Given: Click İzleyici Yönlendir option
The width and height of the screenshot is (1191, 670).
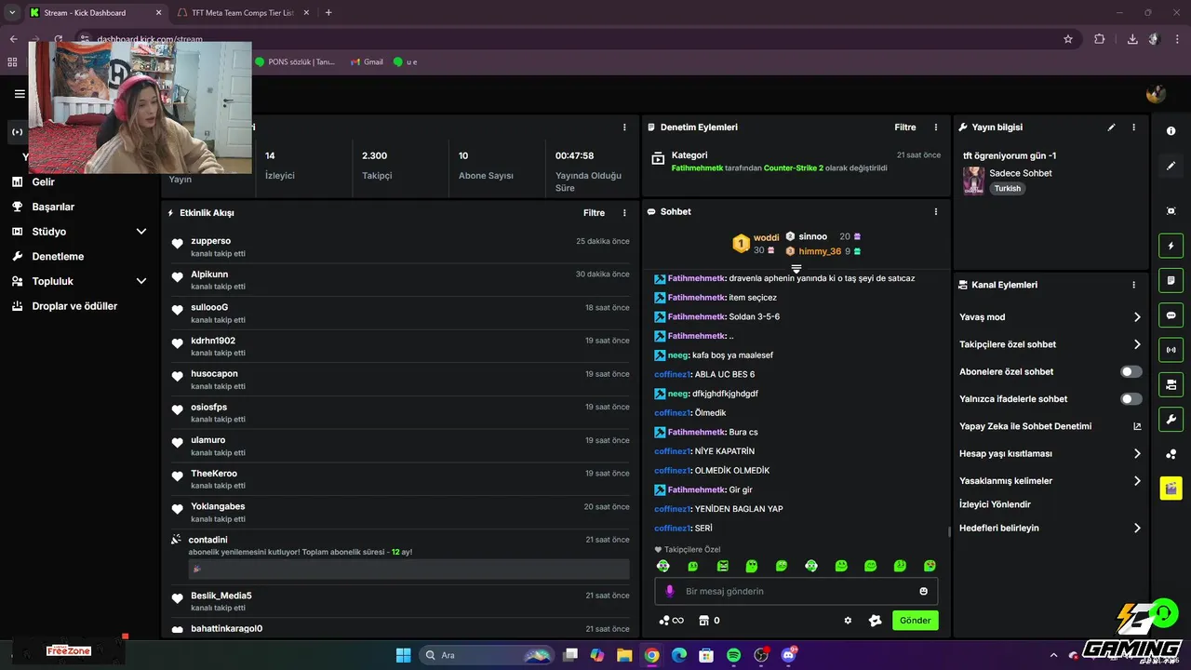Looking at the screenshot, I should (995, 504).
